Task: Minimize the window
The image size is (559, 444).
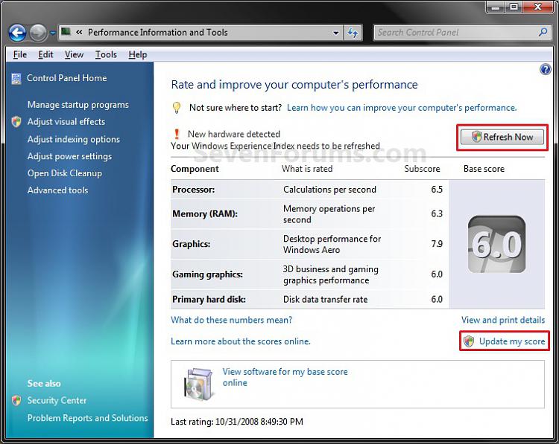Action: (496, 7)
